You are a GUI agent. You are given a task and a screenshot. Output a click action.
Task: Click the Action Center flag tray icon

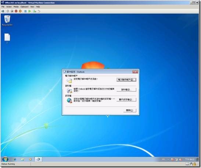(172, 160)
